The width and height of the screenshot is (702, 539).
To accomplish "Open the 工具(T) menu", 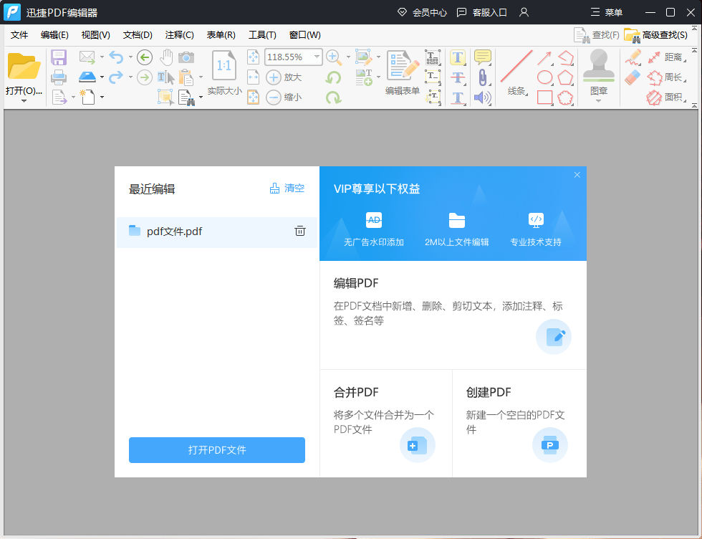I will (262, 35).
